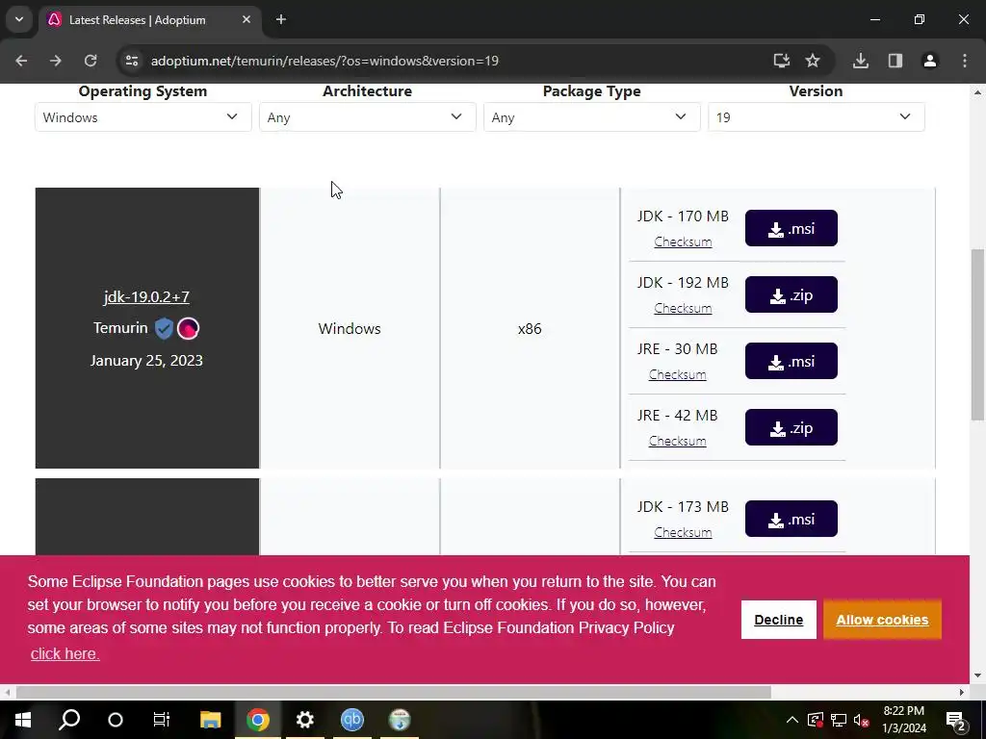Go forward in browser history
The width and height of the screenshot is (986, 739).
click(x=56, y=61)
